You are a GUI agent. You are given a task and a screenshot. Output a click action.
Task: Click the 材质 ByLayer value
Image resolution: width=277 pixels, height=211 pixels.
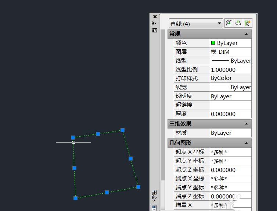[x=230, y=133]
